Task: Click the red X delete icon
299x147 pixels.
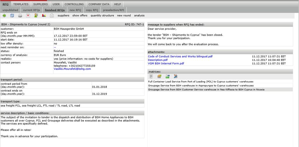Action: (28, 16)
